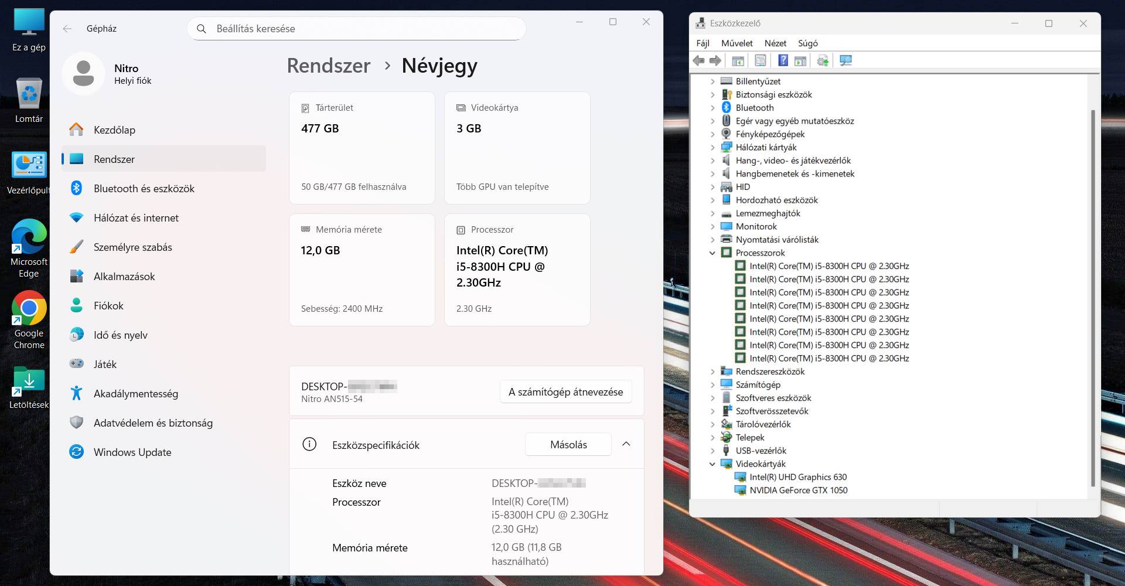Click the Forward arrow in Device Manager toolbar
1125x586 pixels.
click(x=715, y=60)
